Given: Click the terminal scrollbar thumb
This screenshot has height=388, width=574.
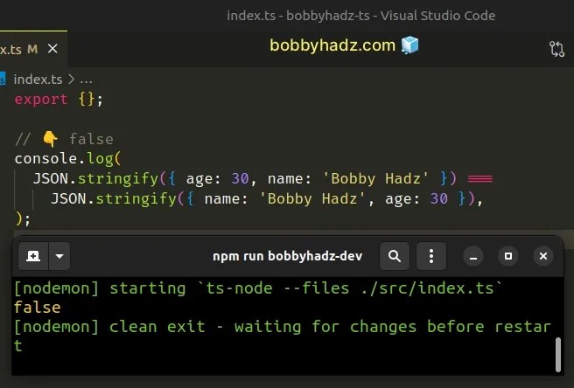Looking at the screenshot, I should tap(558, 355).
